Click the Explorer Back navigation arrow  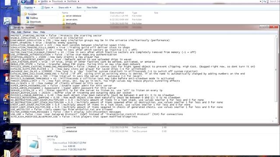(x=23, y=2)
